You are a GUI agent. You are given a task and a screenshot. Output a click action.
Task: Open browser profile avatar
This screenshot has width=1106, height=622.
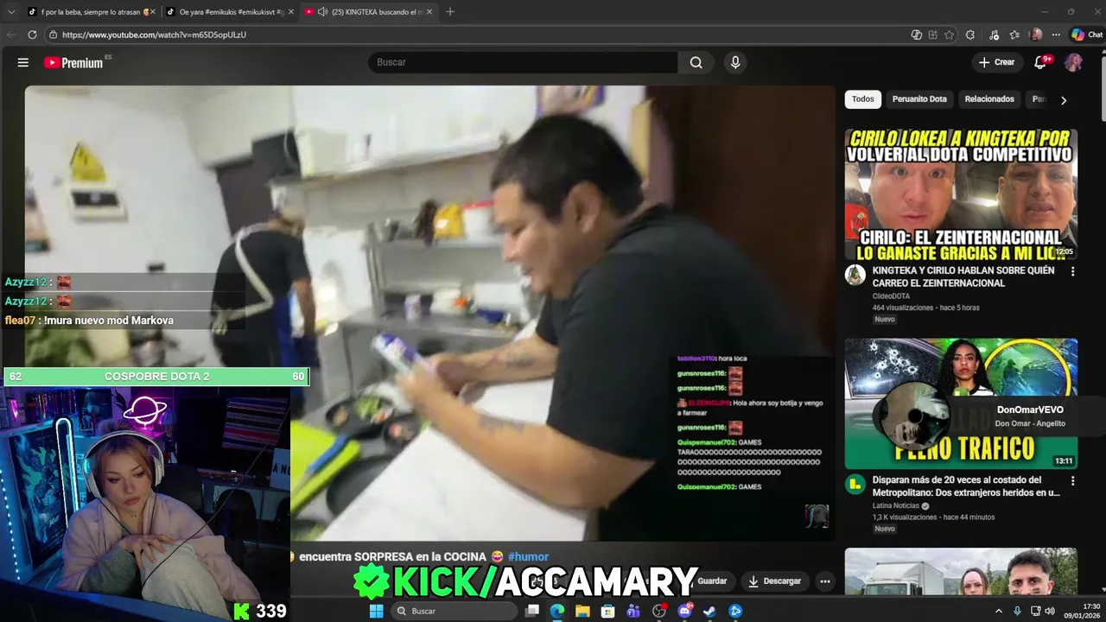pos(1036,35)
